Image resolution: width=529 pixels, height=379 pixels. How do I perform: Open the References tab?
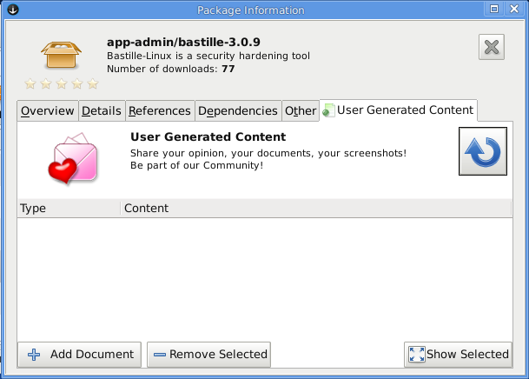[x=160, y=110]
